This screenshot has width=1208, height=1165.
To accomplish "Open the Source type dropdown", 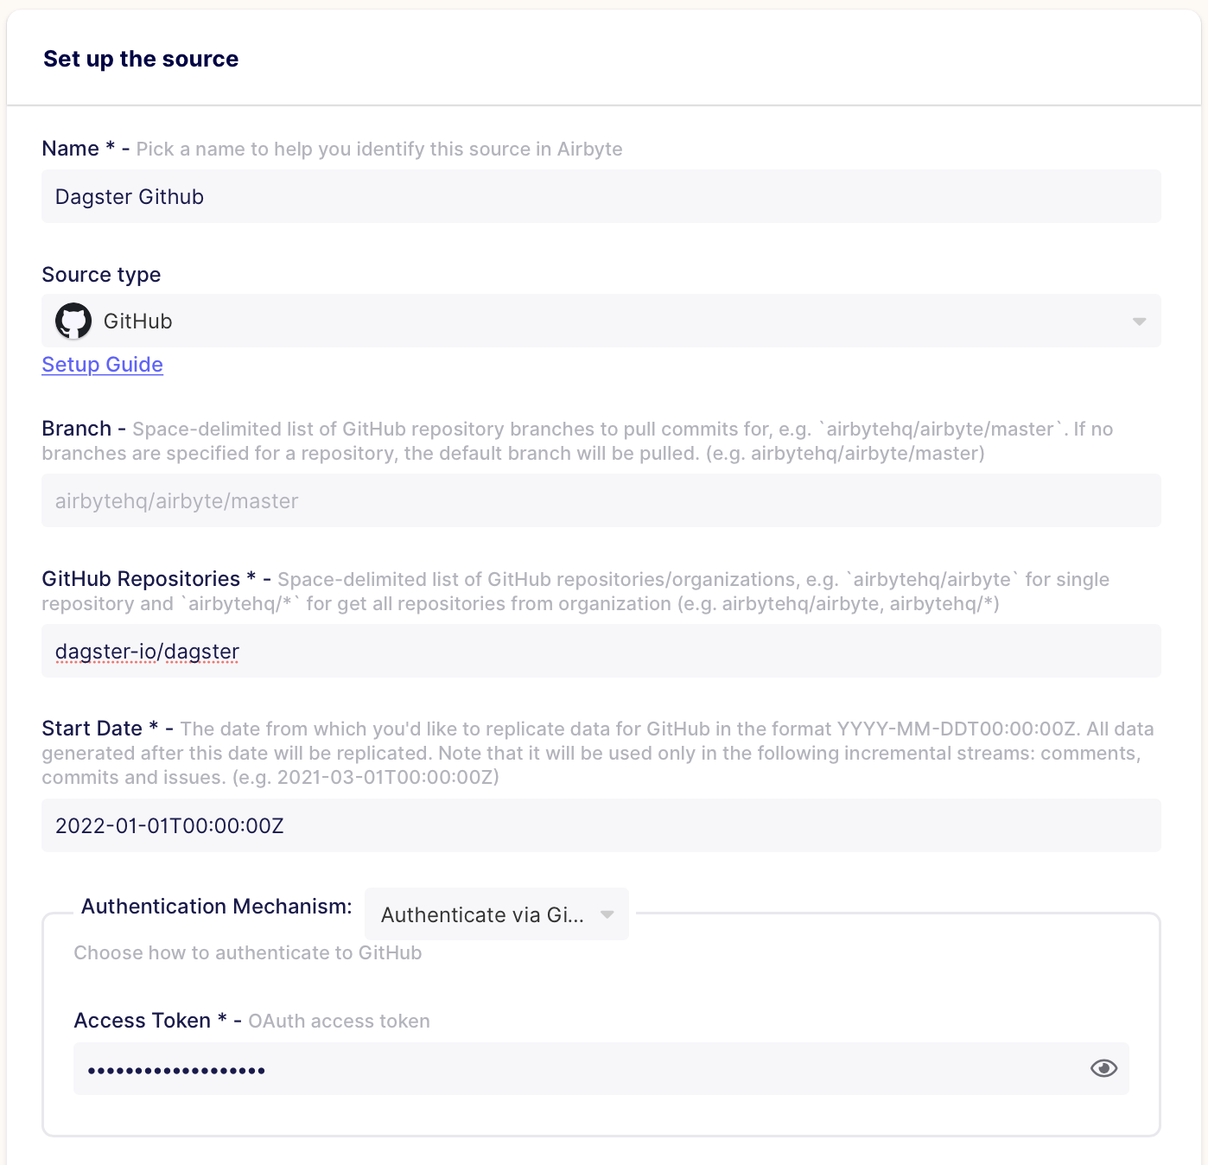I will [1137, 321].
